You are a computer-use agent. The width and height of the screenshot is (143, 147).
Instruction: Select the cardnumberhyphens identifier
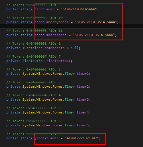point(52,22)
